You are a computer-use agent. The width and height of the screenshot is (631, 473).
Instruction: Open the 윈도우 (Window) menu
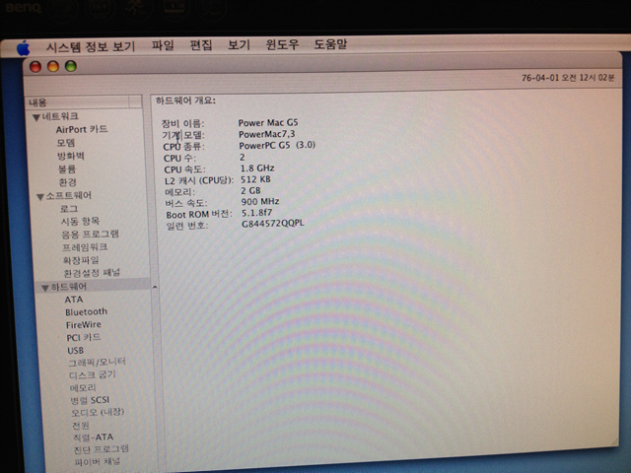283,45
